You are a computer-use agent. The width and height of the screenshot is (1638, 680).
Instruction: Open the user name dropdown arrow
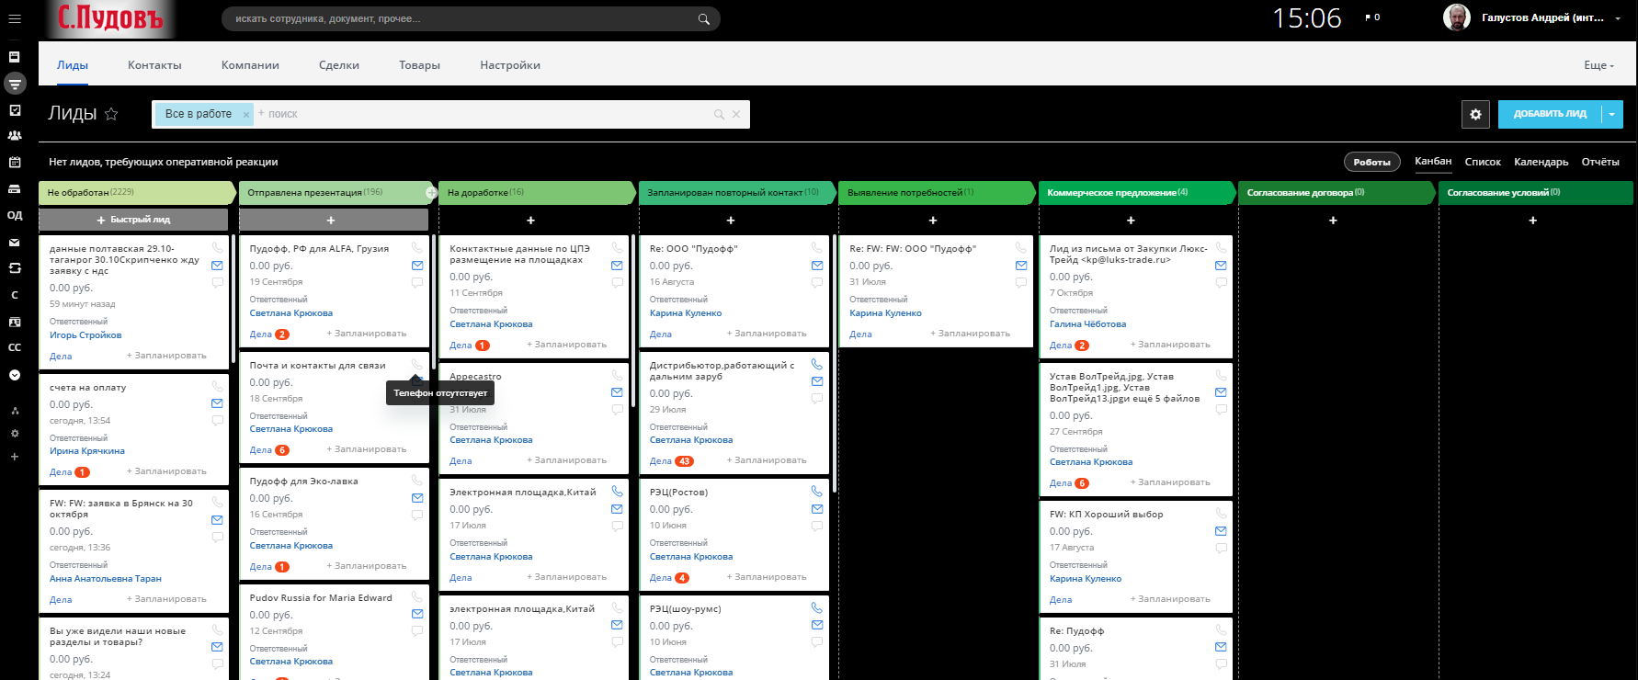click(1618, 18)
